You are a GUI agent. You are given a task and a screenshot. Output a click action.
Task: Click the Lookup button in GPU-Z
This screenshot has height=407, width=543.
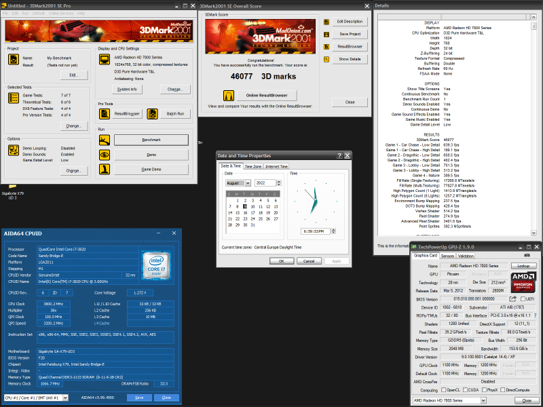[x=523, y=266]
